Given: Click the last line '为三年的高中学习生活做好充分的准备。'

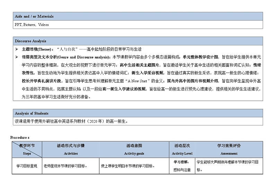Looking at the screenshot, I should tap(56, 97).
